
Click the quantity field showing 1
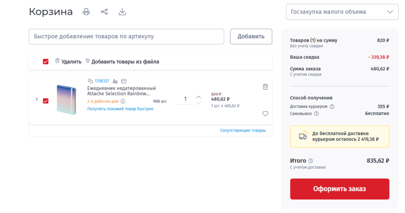pyautogui.click(x=185, y=99)
